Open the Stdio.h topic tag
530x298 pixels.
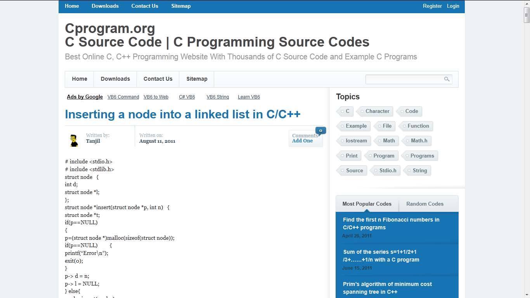pyautogui.click(x=387, y=171)
